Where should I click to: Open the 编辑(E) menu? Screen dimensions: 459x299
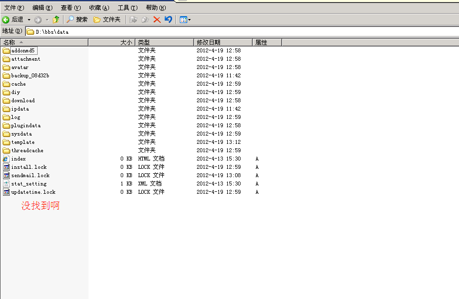click(43, 8)
